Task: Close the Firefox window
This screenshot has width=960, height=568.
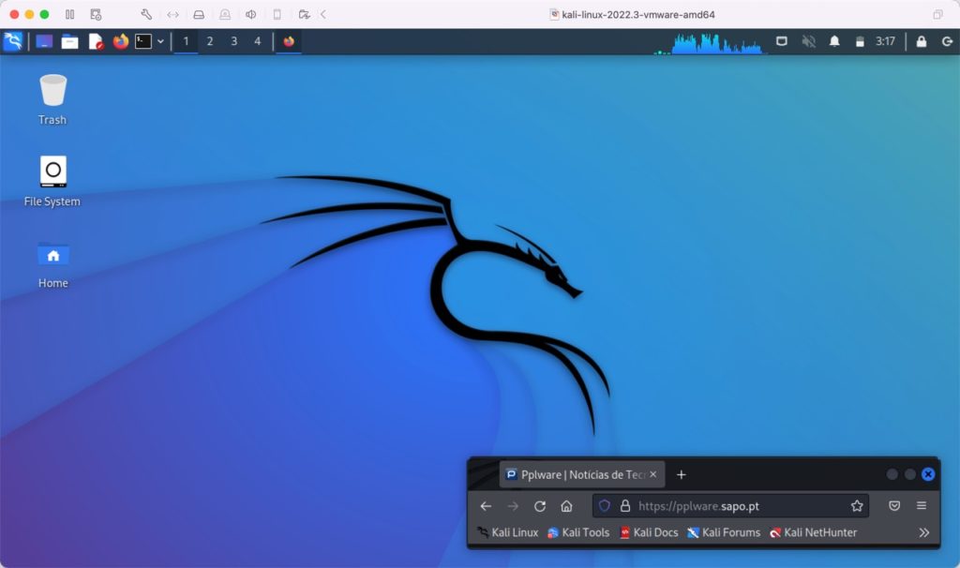Action: point(928,474)
